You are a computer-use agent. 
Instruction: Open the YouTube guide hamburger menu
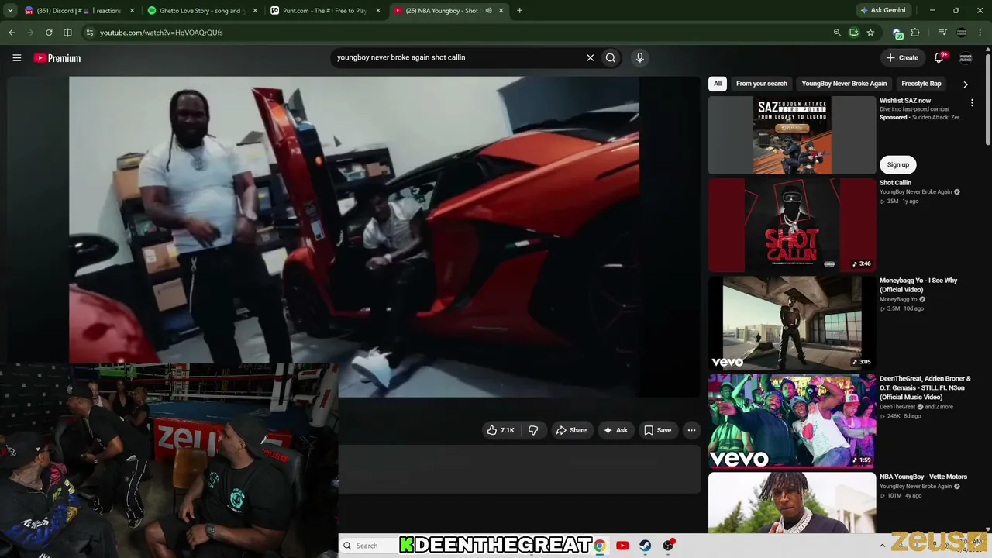(x=16, y=57)
